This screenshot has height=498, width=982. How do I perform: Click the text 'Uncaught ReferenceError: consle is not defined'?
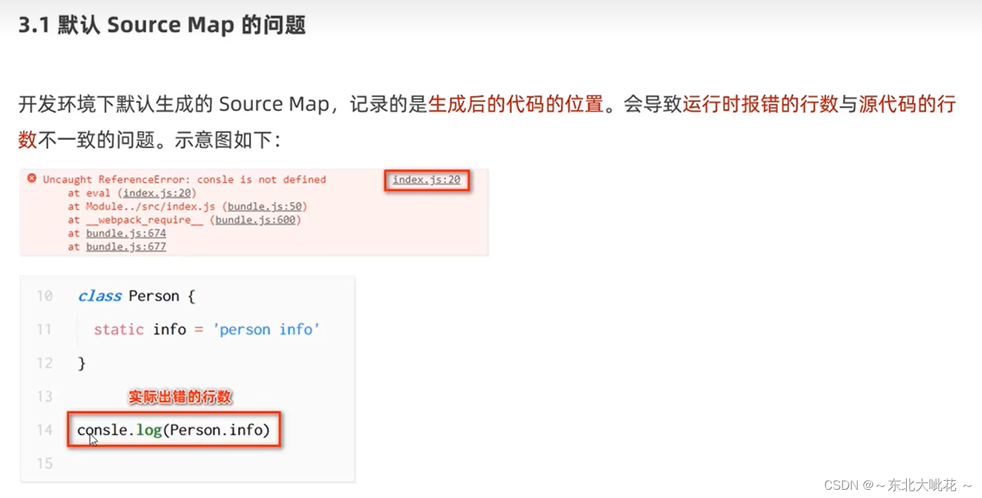pos(184,179)
